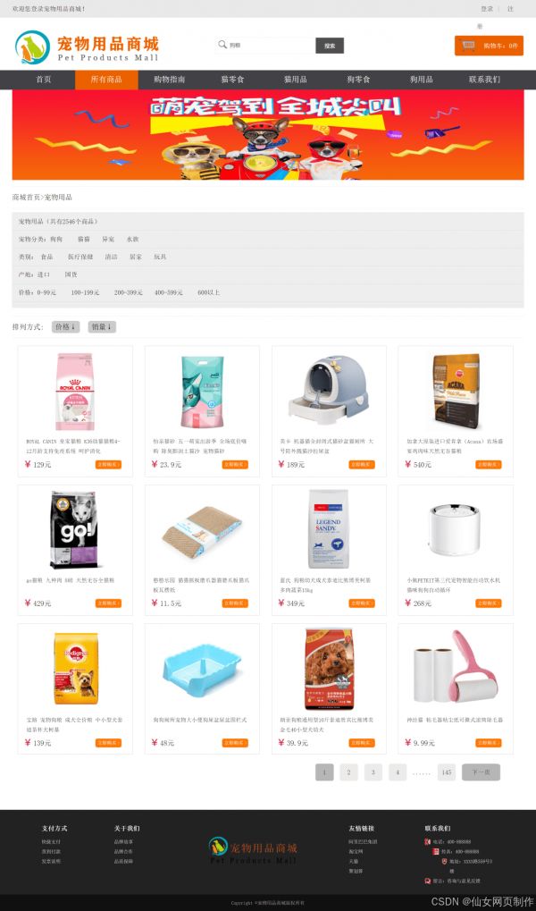This screenshot has height=911, width=536.
Task: Sort products by price descending
Action: pyautogui.click(x=65, y=327)
